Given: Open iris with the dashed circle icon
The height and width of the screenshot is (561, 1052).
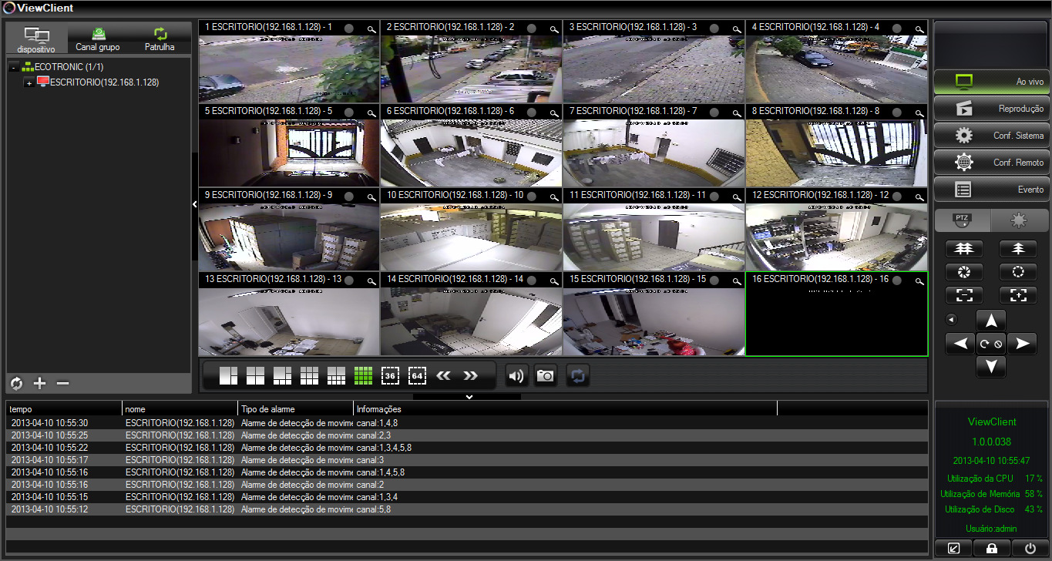Looking at the screenshot, I should [1018, 272].
